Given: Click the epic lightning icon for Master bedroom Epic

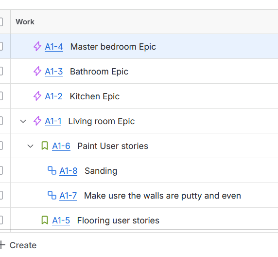Looking at the screenshot, I should pos(37,46).
